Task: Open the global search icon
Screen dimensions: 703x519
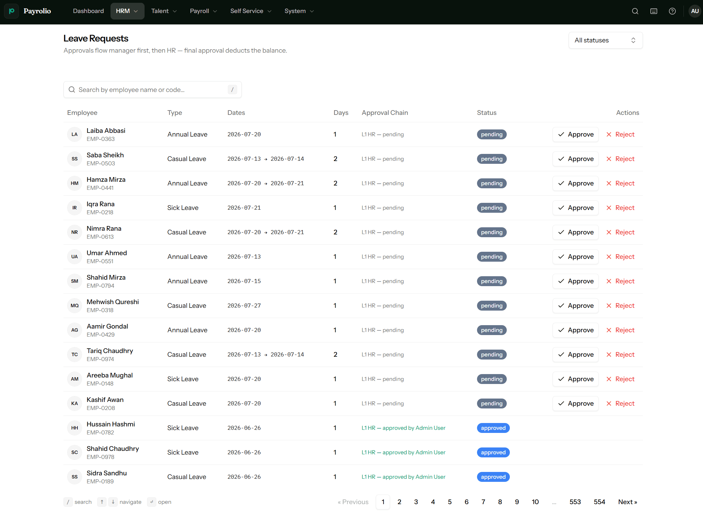Action: [x=635, y=11]
